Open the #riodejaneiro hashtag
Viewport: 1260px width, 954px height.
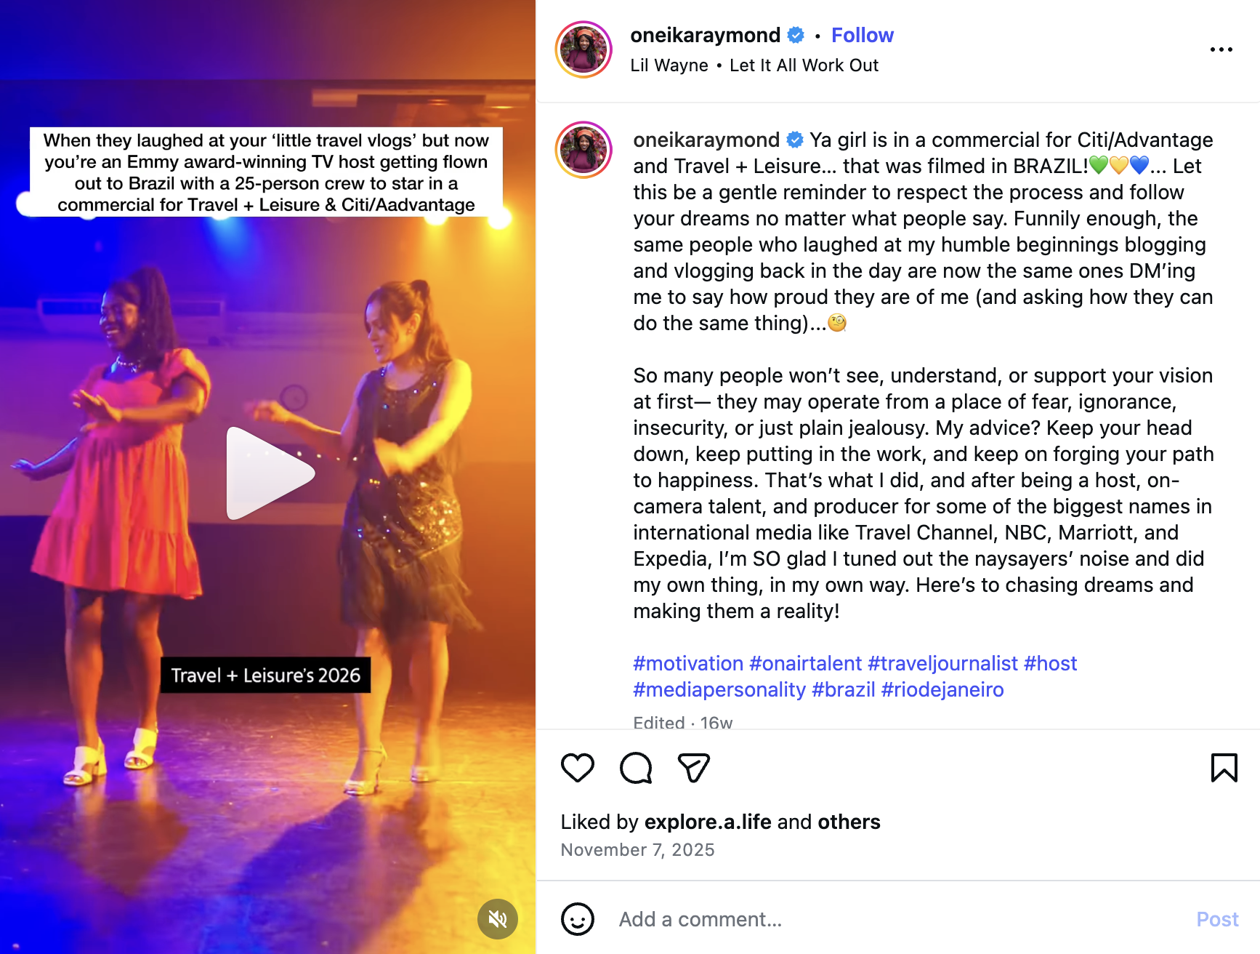[942, 689]
